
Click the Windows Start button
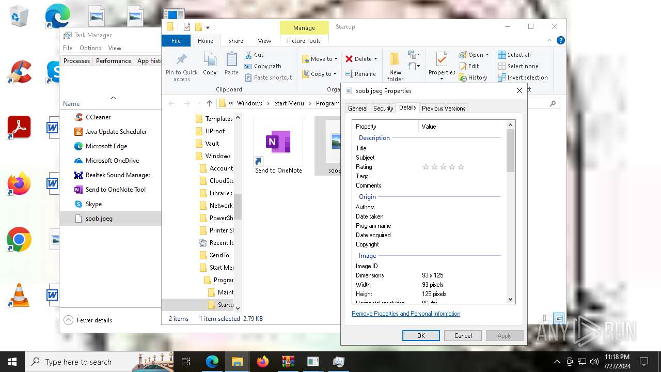(x=12, y=362)
